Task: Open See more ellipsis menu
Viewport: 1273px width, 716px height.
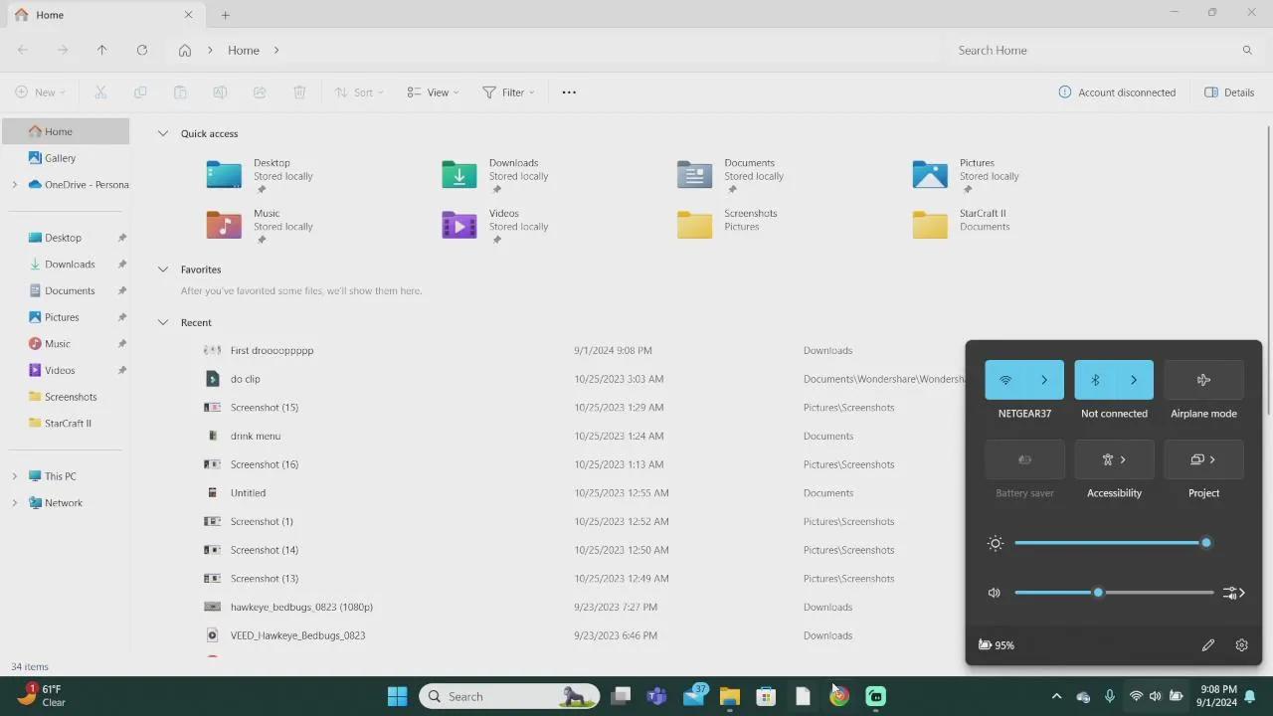Action: [x=569, y=92]
